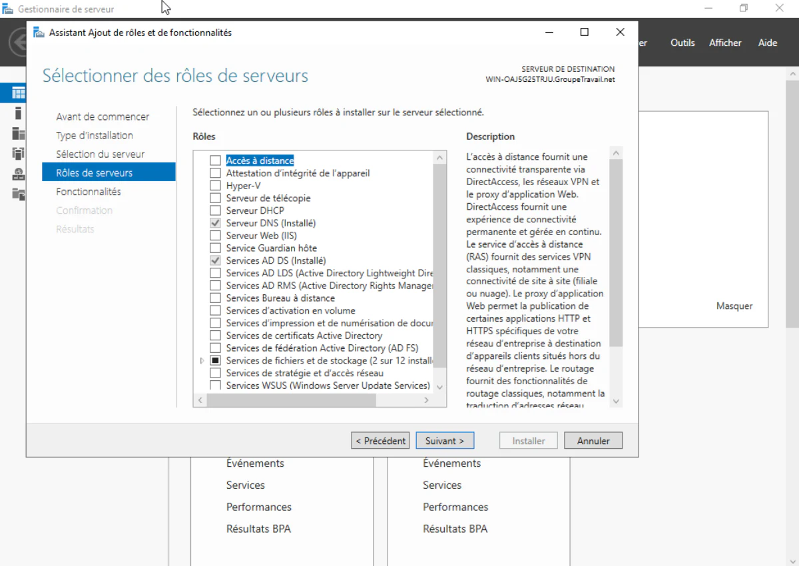Viewport: 799px width, 566px height.
Task: Expand Services de fichiers et de stockage
Action: click(202, 360)
